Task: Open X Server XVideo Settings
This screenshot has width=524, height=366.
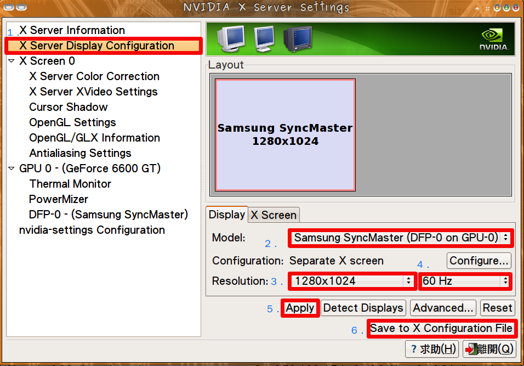Action: click(x=93, y=92)
